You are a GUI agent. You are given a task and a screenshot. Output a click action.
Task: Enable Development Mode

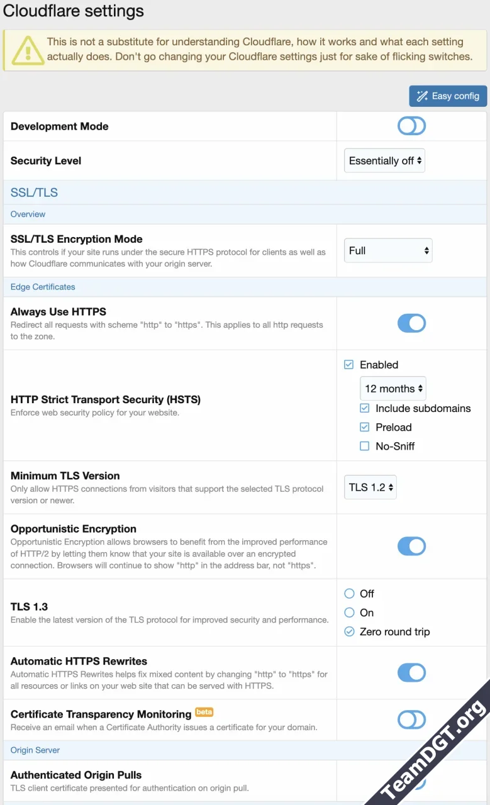411,126
